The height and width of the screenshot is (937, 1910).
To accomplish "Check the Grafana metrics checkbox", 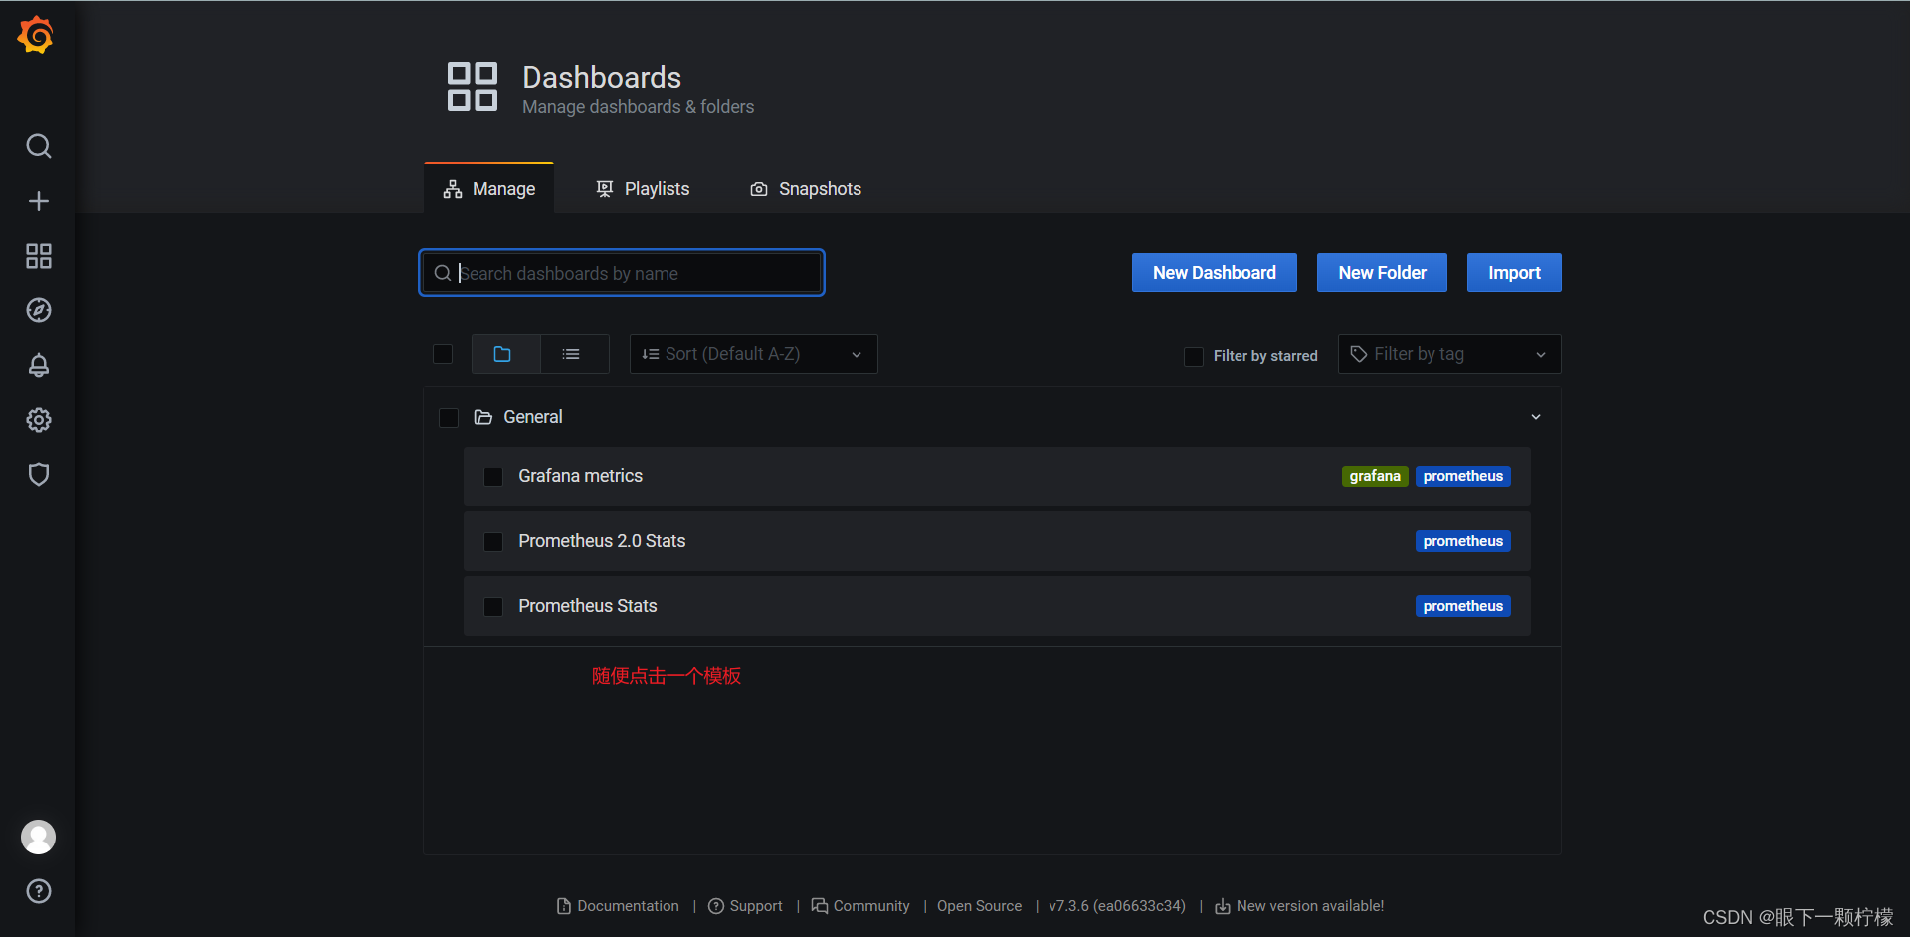I will pyautogui.click(x=493, y=476).
